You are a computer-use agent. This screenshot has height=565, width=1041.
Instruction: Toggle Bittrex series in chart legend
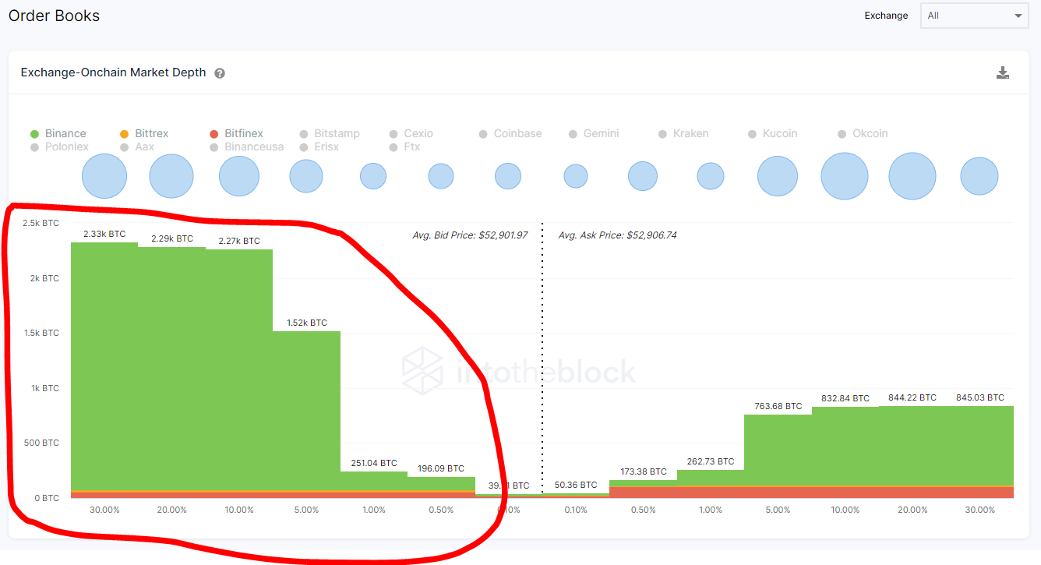tap(143, 133)
